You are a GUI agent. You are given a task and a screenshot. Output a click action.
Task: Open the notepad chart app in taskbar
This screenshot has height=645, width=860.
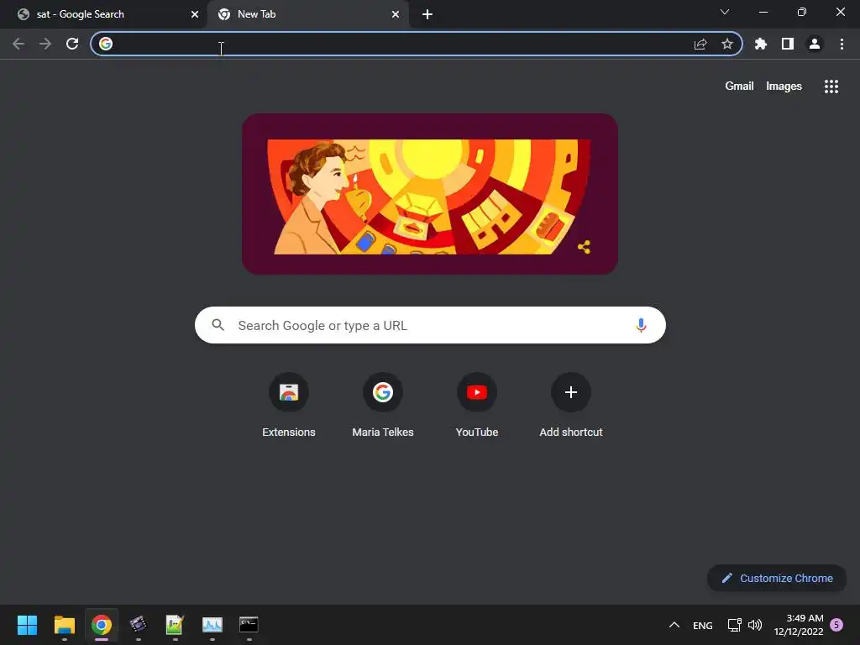[x=175, y=625]
